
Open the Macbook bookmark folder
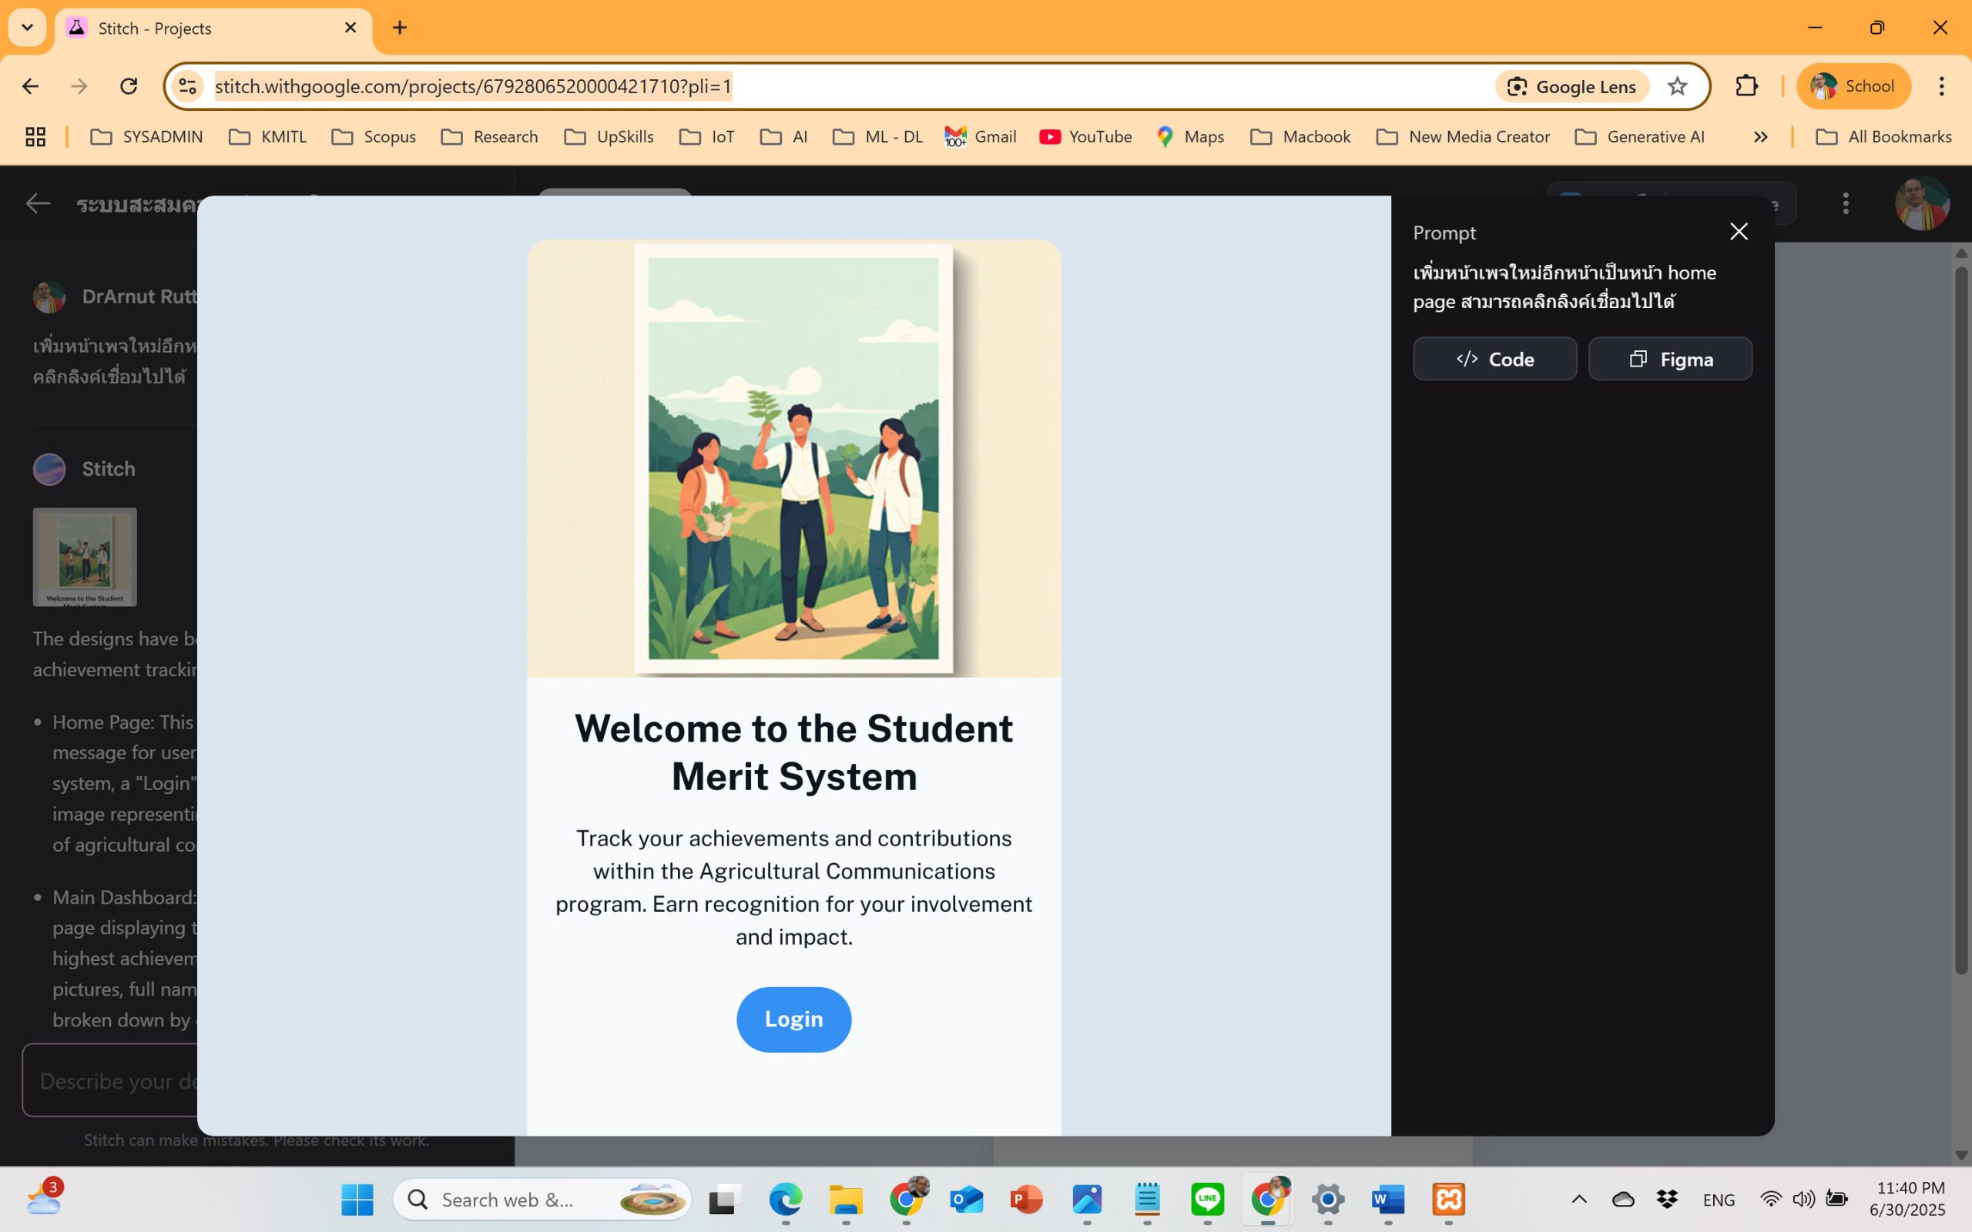point(1300,137)
